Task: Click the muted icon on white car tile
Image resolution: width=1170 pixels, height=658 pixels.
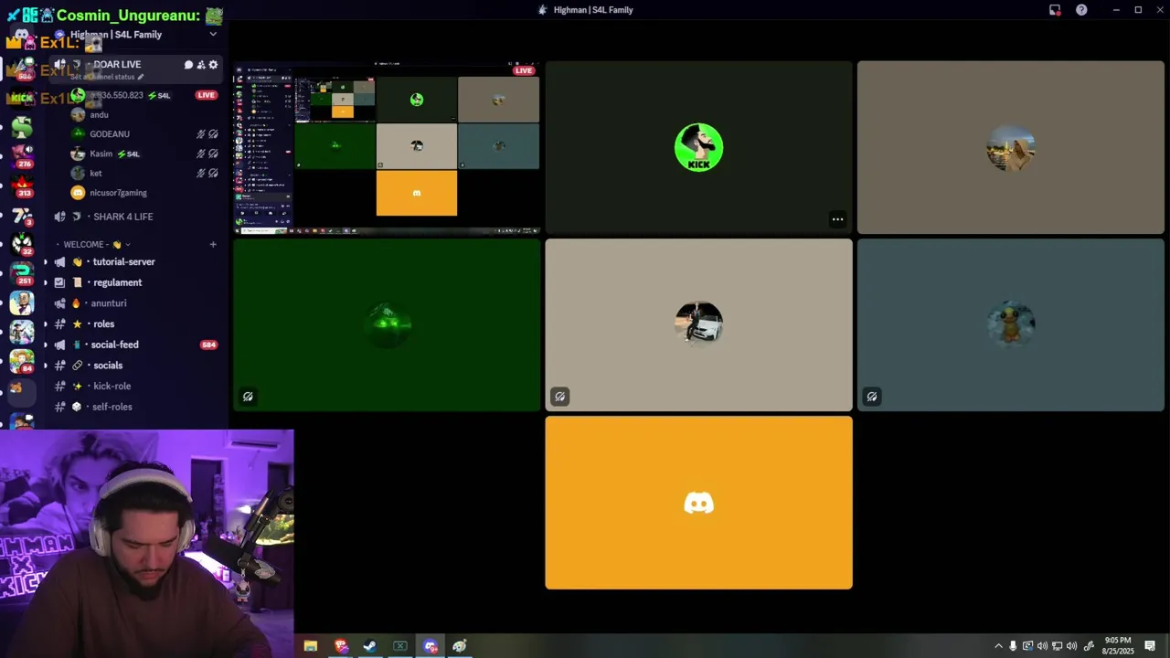Action: [559, 397]
